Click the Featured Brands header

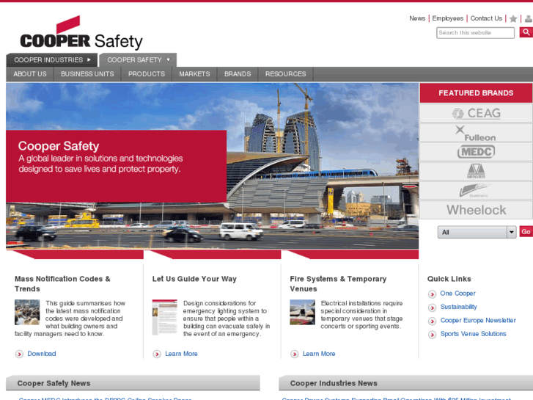point(476,93)
